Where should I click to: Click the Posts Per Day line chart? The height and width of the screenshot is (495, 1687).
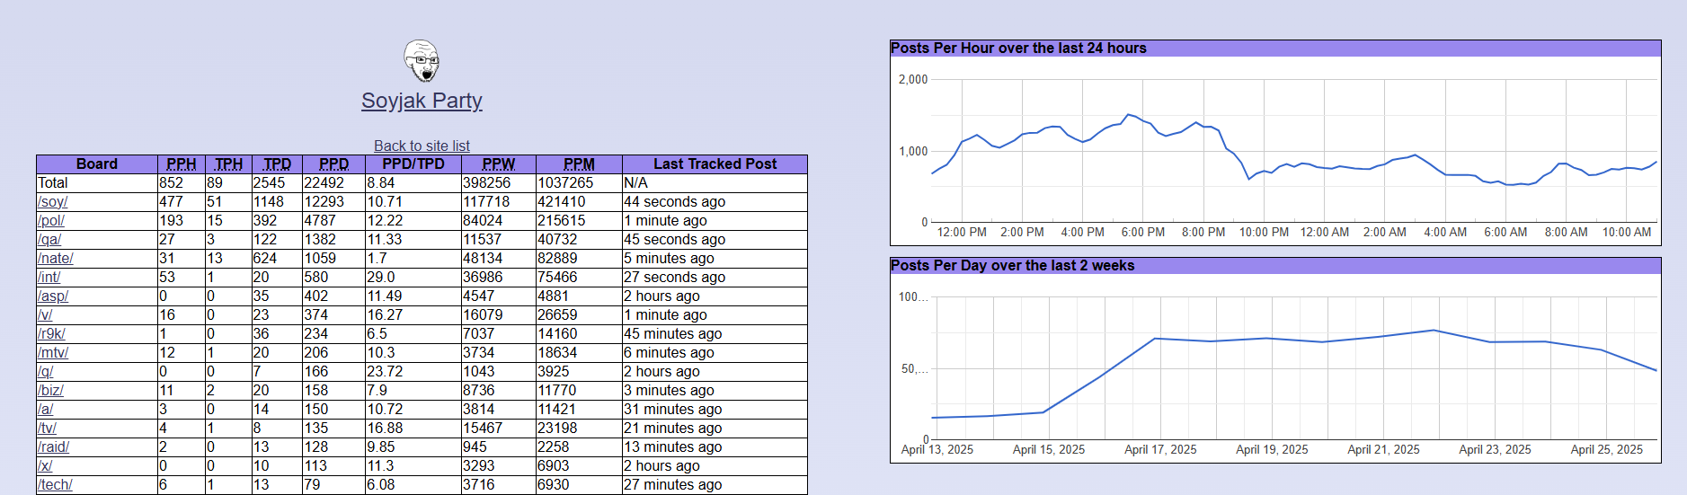pos(1294,368)
